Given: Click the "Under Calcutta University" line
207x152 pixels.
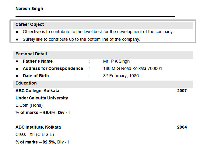Looking at the screenshot, I should [x=42, y=98].
